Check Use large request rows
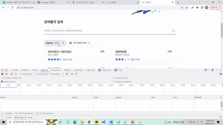 coord(2,78)
